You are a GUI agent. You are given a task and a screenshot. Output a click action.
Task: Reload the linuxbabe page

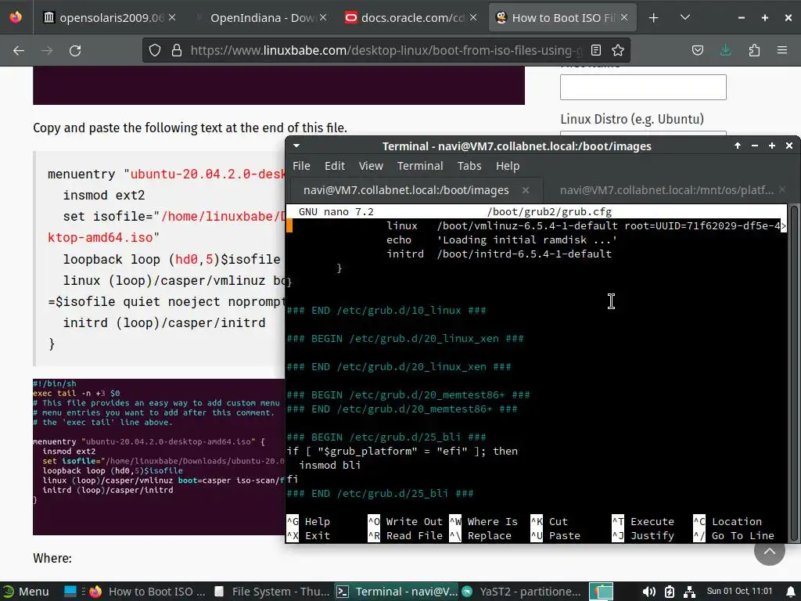tap(75, 51)
